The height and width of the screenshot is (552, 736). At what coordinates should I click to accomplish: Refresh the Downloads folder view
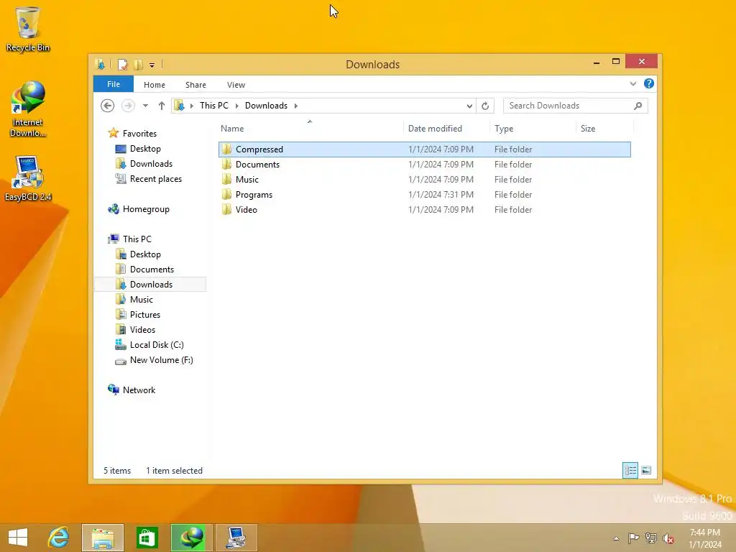(485, 106)
